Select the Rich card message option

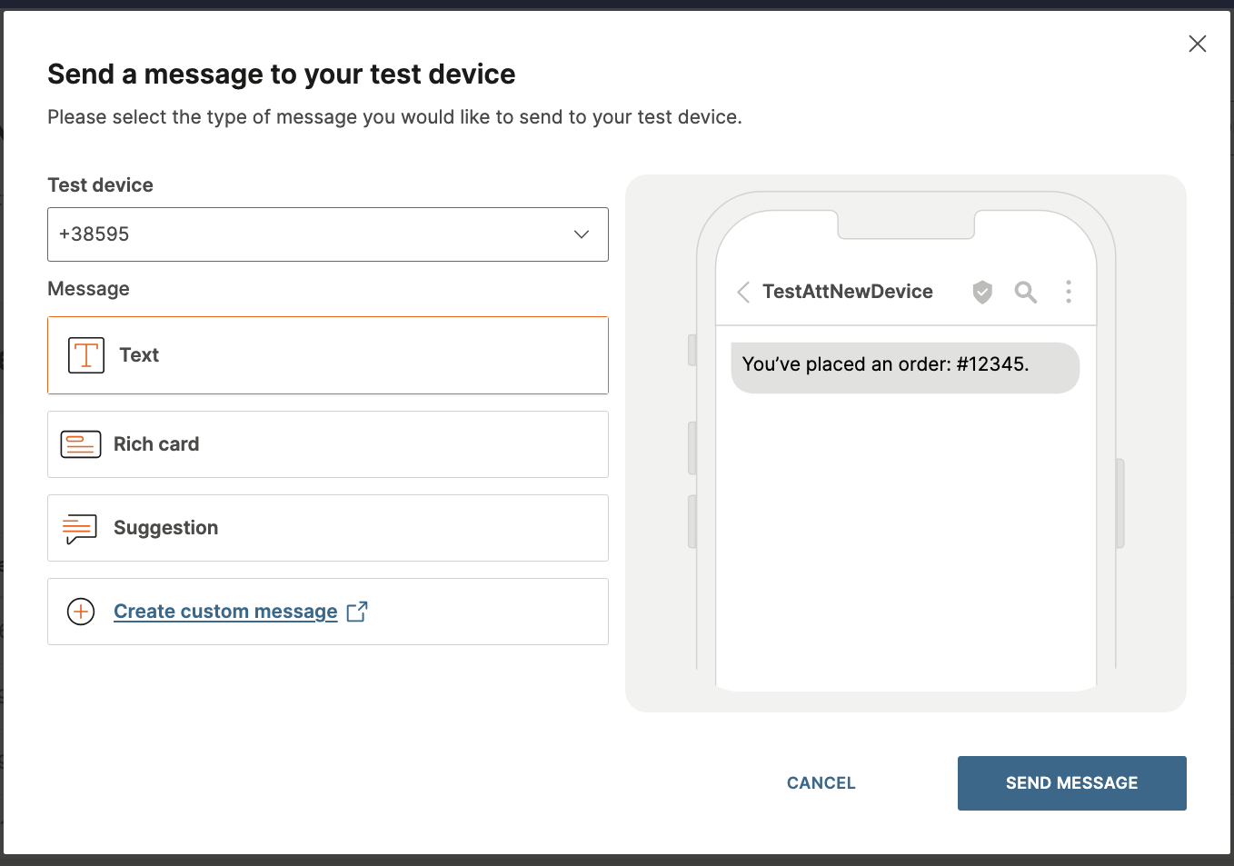(x=327, y=444)
